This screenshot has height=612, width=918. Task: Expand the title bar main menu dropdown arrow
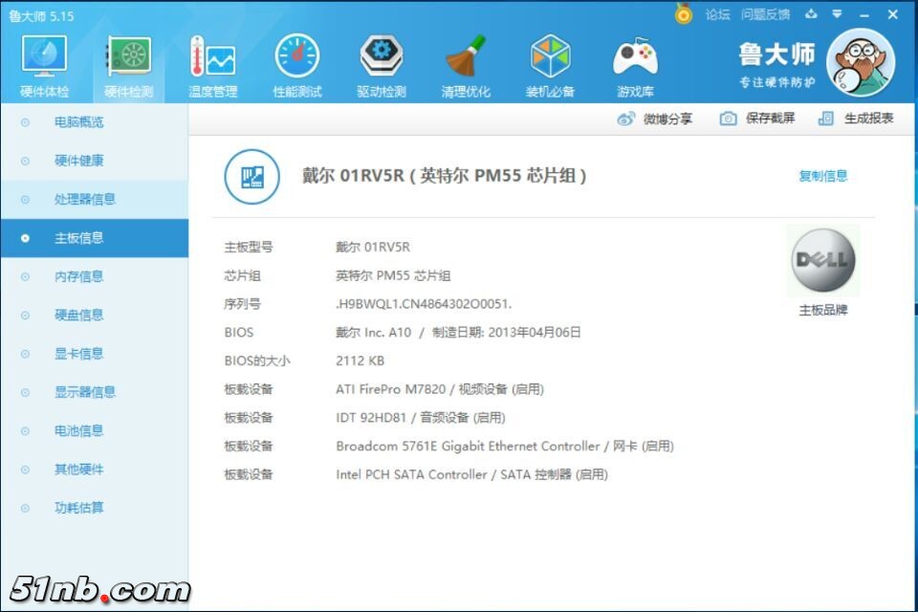pos(837,14)
